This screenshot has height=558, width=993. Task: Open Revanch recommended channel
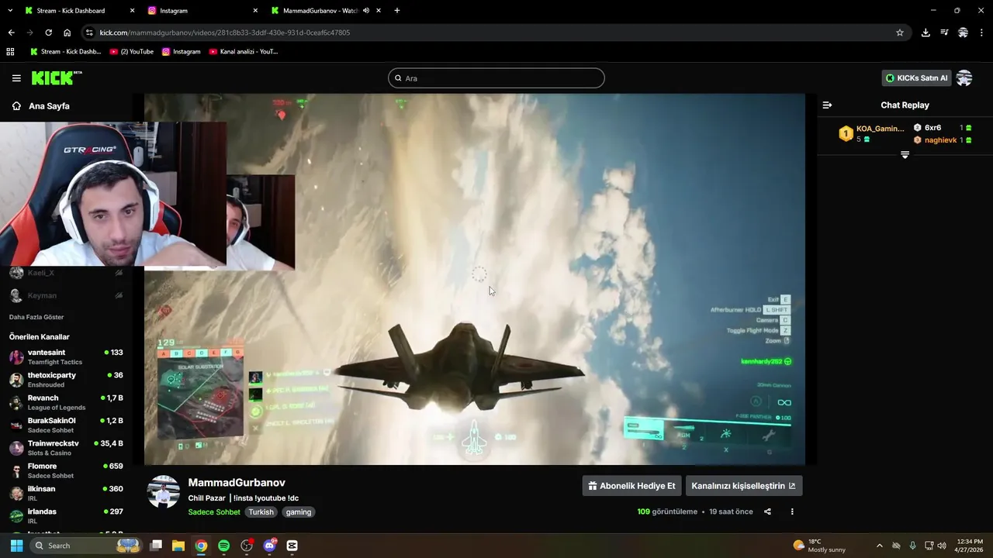pos(66,402)
